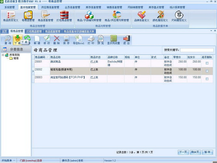This screenshot has width=217, height=163.
Task: Click the 门店:[coreshop]总店 status bar entry
Action: tap(31, 161)
